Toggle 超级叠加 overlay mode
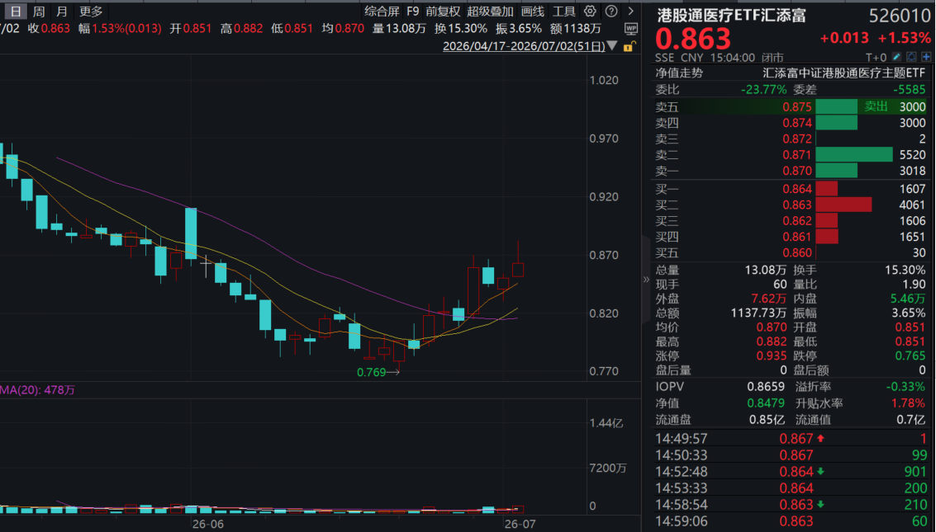This screenshot has width=936, height=532. coord(490,12)
